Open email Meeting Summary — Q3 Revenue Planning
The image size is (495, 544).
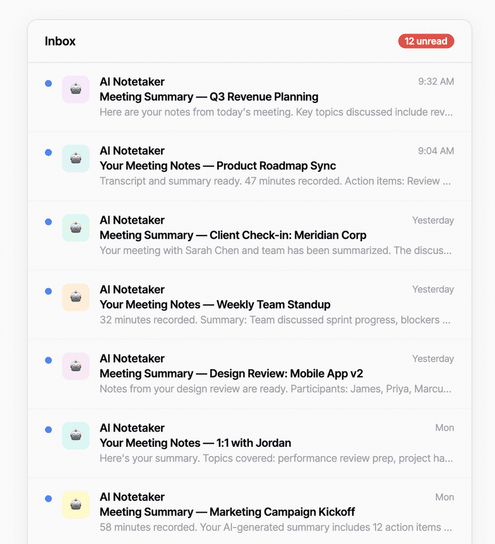[249, 97]
